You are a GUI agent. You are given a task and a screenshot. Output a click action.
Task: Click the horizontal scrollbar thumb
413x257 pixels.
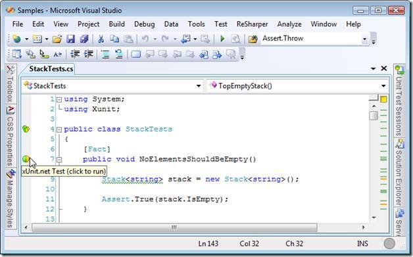coord(174,227)
